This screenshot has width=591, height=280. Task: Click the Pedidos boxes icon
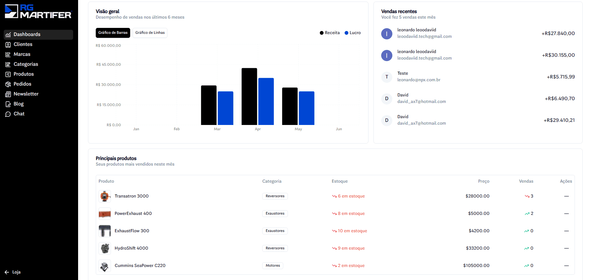click(x=8, y=84)
